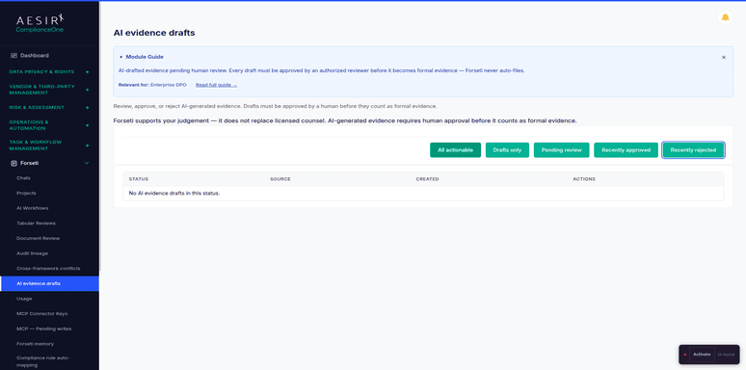Expand Task & Workflow Management plus
The image size is (746, 370).
pos(87,145)
